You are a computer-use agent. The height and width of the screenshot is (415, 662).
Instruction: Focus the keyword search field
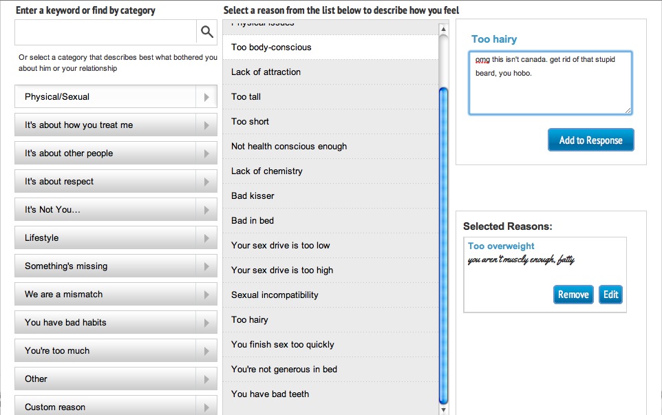click(x=105, y=32)
